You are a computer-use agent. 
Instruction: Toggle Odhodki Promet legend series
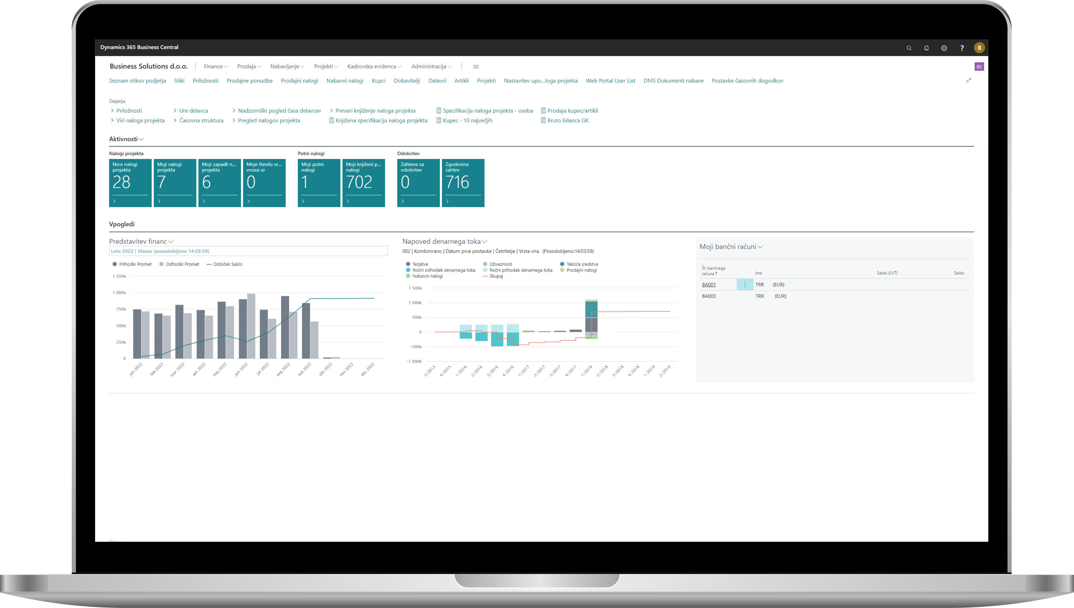point(179,264)
